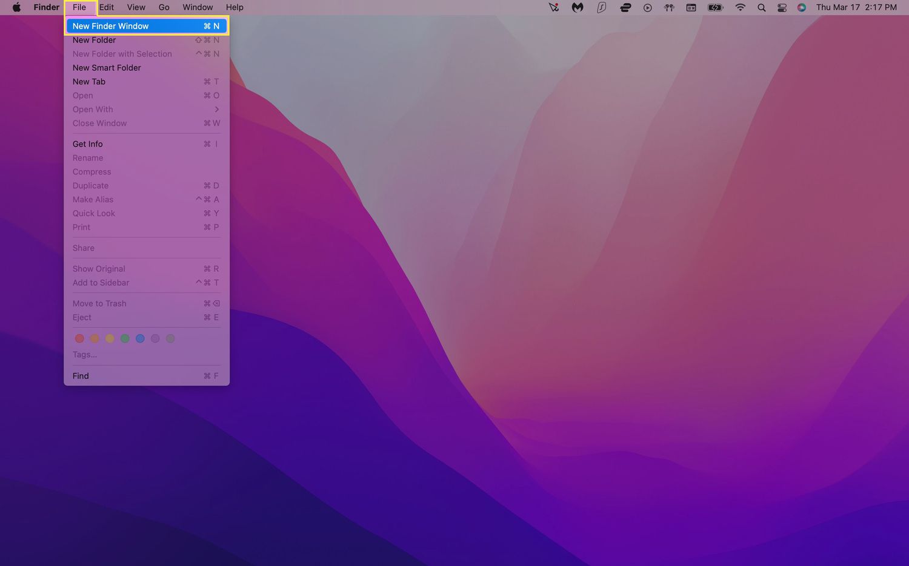The width and height of the screenshot is (909, 566).
Task: Click the Now Playing icon
Action: 647,7
